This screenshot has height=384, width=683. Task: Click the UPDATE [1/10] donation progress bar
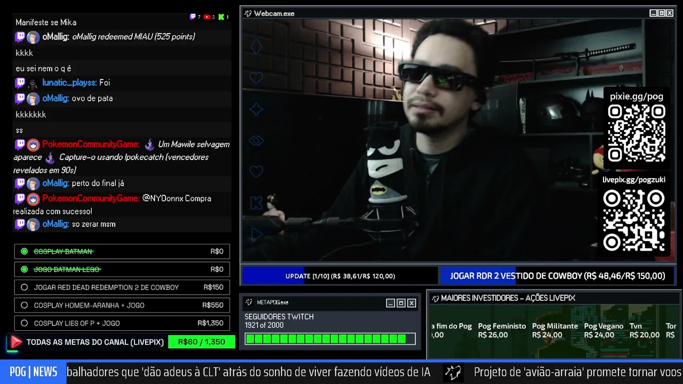pos(340,276)
